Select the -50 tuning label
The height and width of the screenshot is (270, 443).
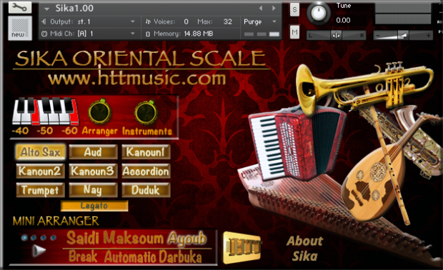[44, 131]
